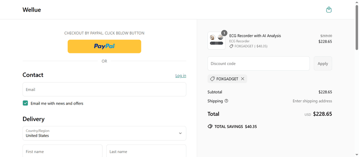Image resolution: width=359 pixels, height=157 pixels.
Task: Check out with the PayPal button
Action: [x=104, y=46]
